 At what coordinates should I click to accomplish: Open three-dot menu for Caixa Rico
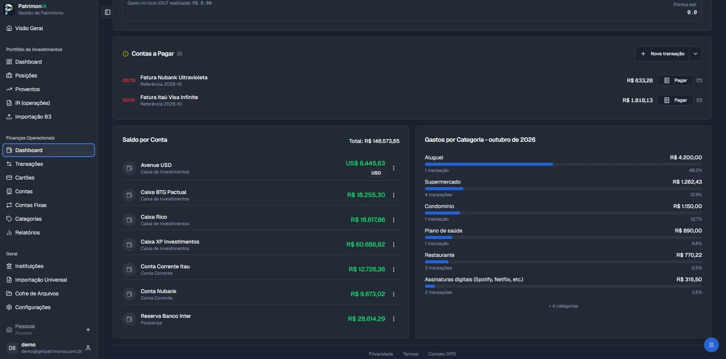click(394, 220)
